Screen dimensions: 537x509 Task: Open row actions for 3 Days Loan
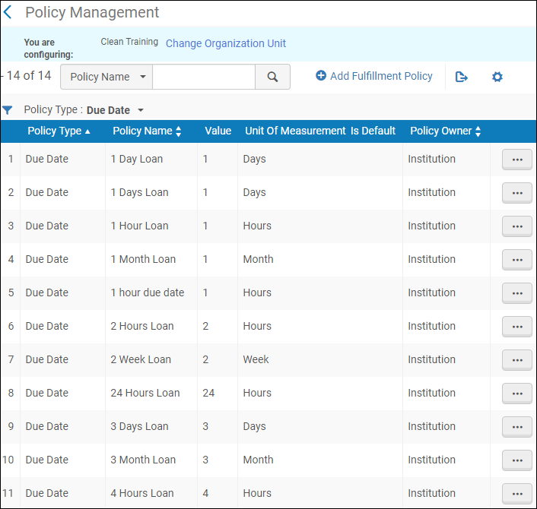[516, 427]
